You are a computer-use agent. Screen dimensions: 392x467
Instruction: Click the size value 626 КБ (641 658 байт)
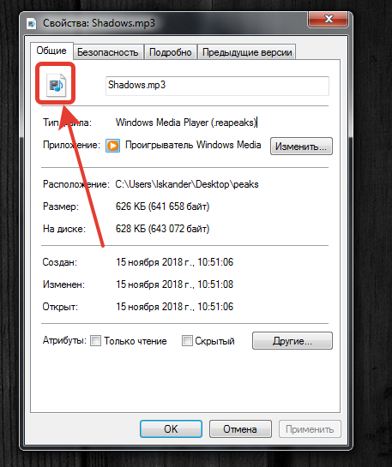pos(162,207)
